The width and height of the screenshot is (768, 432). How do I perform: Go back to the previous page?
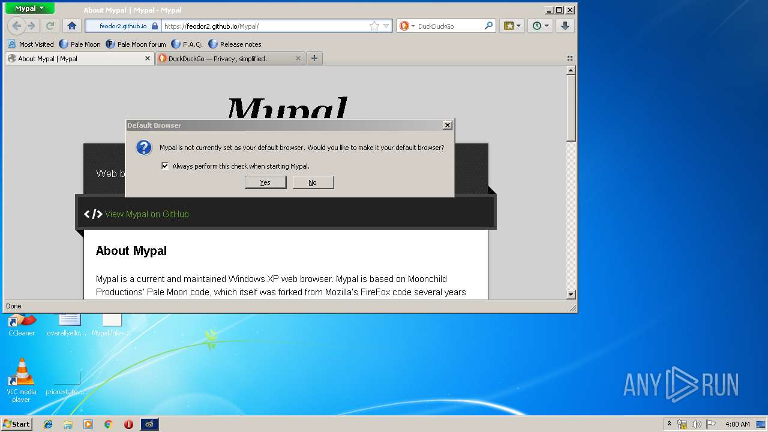pyautogui.click(x=17, y=26)
